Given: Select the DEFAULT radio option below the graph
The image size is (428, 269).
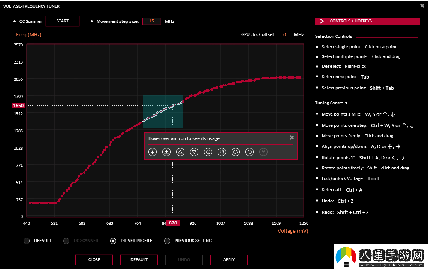Looking at the screenshot, I should click(27, 241).
